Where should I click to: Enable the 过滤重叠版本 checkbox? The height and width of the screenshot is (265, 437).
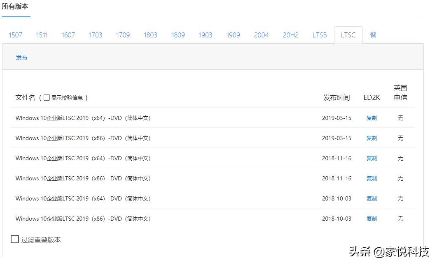[15, 239]
